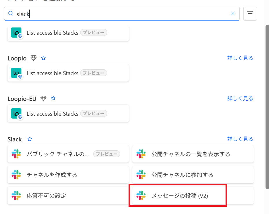Select 公開チャネルの一覧を表示する action

coord(193,154)
